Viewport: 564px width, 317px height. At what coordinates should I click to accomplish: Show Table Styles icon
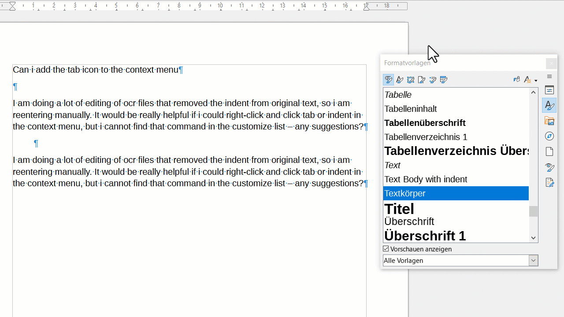pyautogui.click(x=444, y=80)
